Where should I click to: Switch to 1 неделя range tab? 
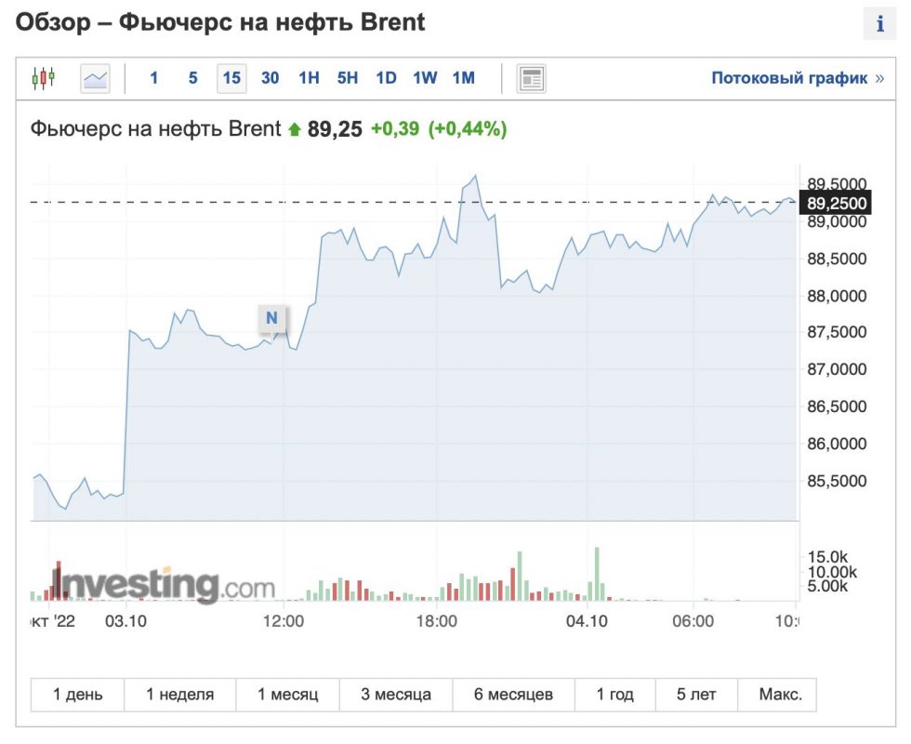pos(180,695)
